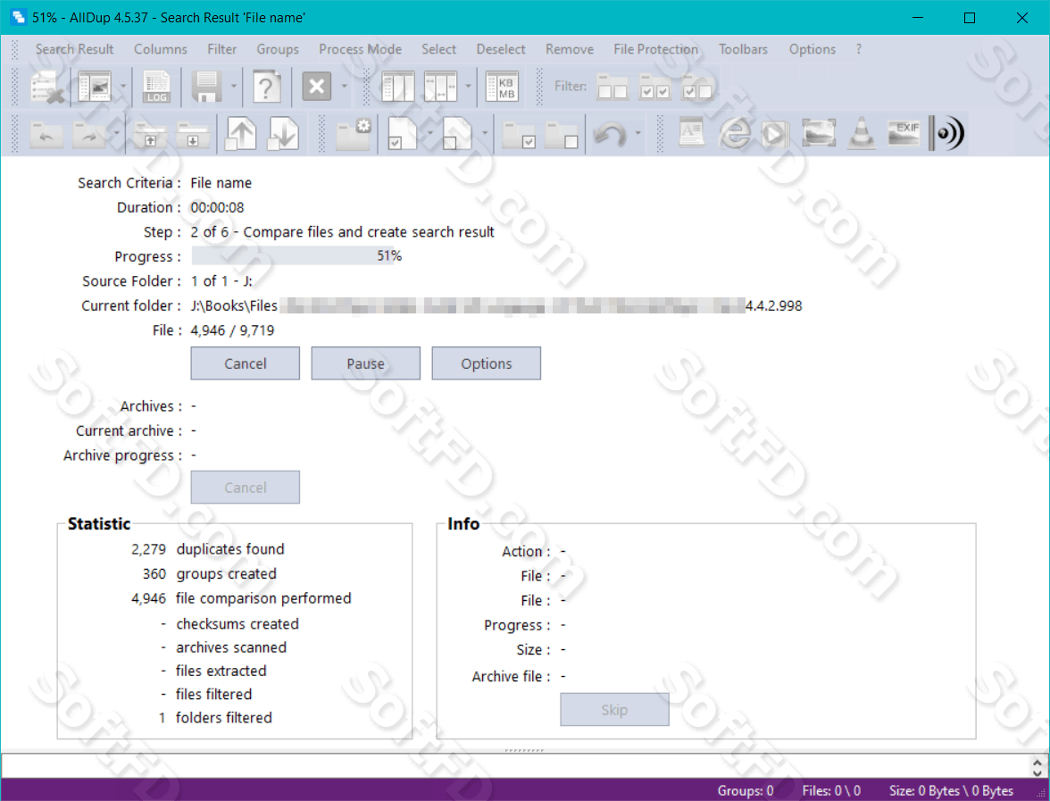This screenshot has height=801, width=1050.
Task: Open the image viewer landscape icon
Action: click(818, 133)
